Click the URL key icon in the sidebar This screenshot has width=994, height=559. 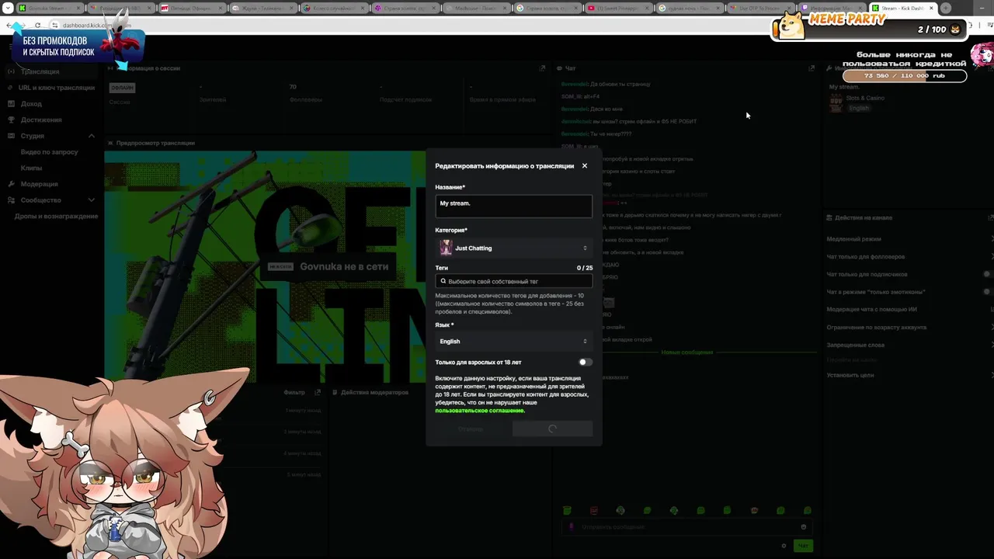tap(12, 88)
